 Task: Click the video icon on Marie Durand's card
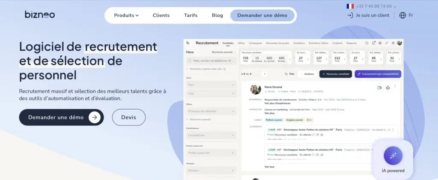[x=380, y=87]
